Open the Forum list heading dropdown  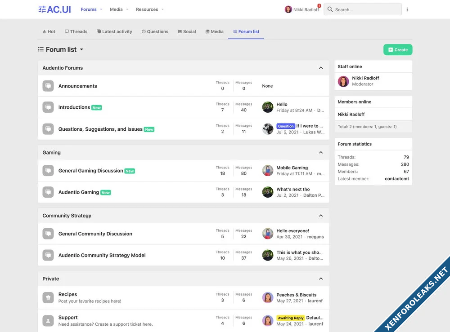click(81, 50)
